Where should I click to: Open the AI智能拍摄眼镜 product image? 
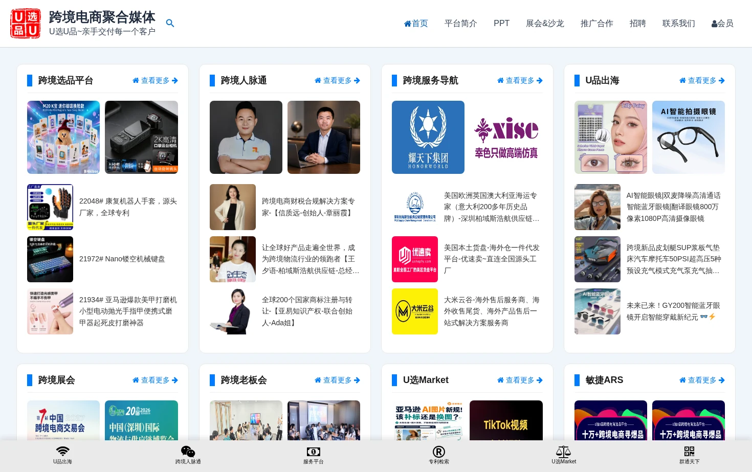click(x=689, y=137)
